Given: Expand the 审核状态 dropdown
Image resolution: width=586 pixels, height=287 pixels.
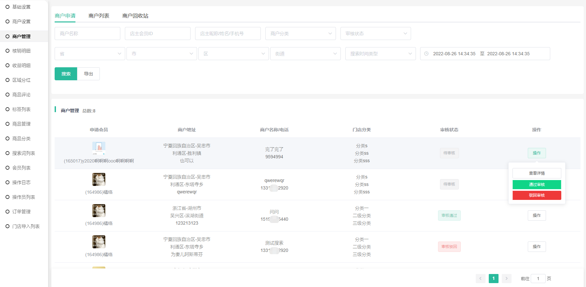Looking at the screenshot, I should tap(376, 33).
